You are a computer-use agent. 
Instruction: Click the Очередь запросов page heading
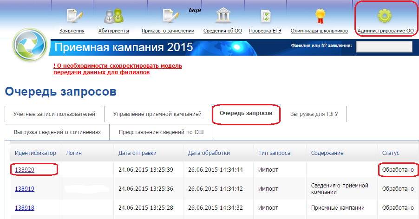point(61,91)
